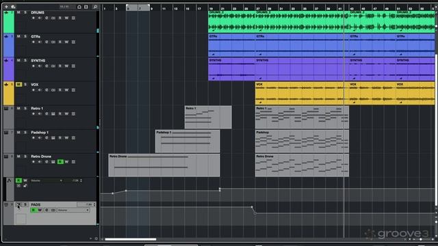The height and width of the screenshot is (246, 438).
Task: Record-enable the SYNTHS track
Action: [34, 66]
